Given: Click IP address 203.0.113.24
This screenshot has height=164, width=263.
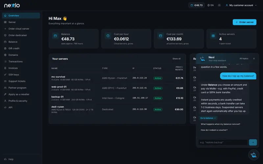Looking at the screenshot, I should [139, 78].
